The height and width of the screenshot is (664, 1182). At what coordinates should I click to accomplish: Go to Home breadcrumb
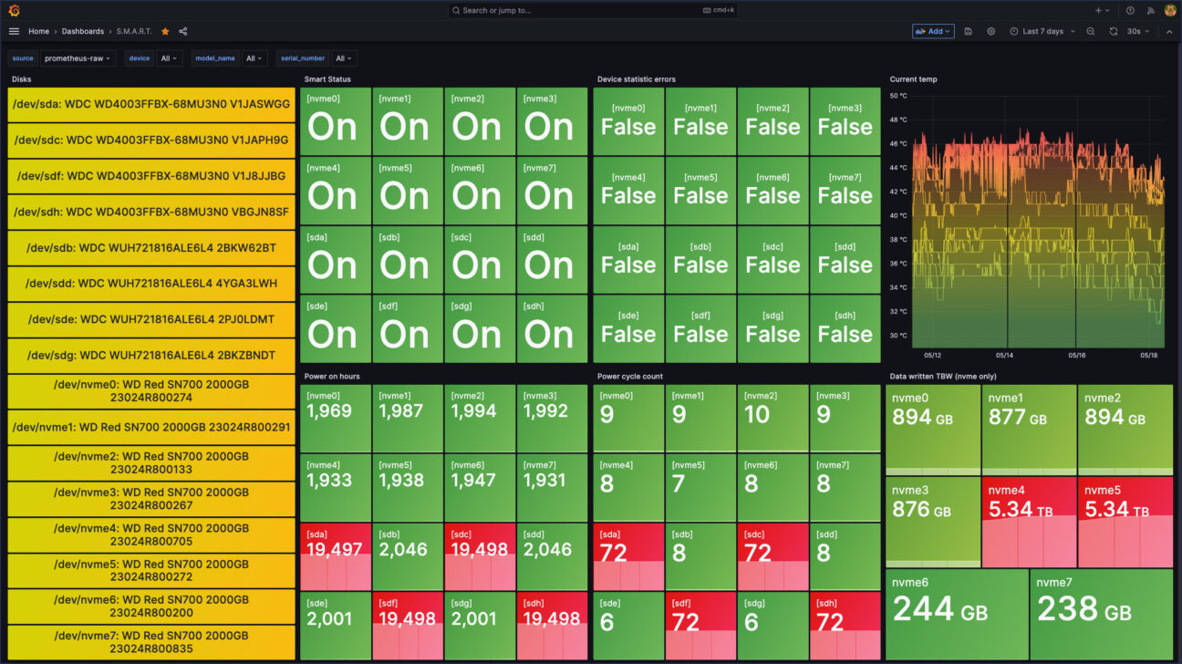(x=38, y=31)
